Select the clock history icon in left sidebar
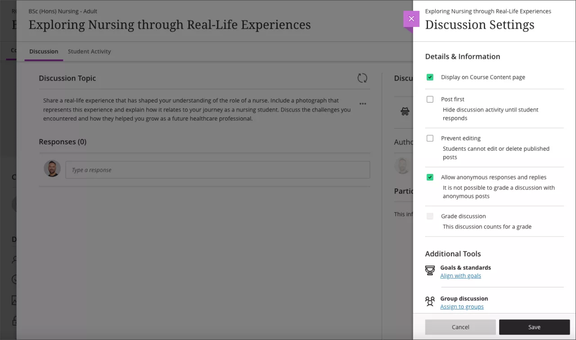 tap(15, 279)
